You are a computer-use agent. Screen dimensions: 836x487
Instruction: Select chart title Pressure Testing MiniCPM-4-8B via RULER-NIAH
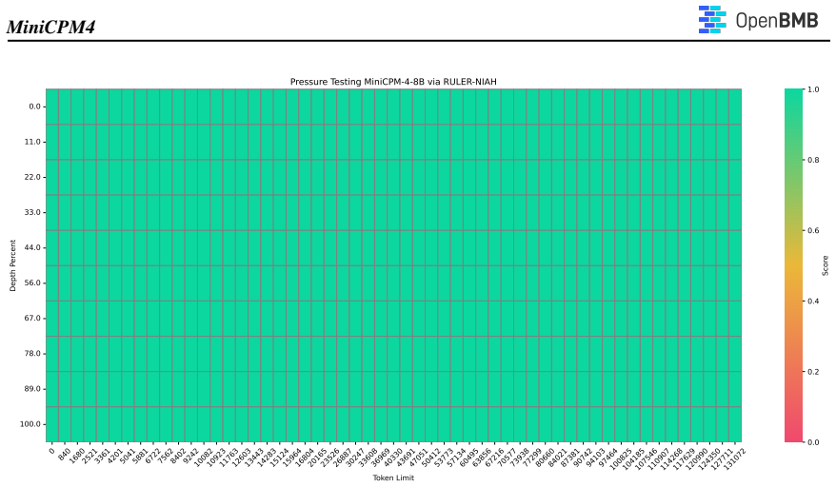tap(393, 82)
